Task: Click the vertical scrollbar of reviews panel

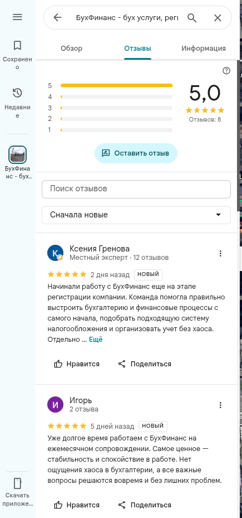Action: click(238, 135)
